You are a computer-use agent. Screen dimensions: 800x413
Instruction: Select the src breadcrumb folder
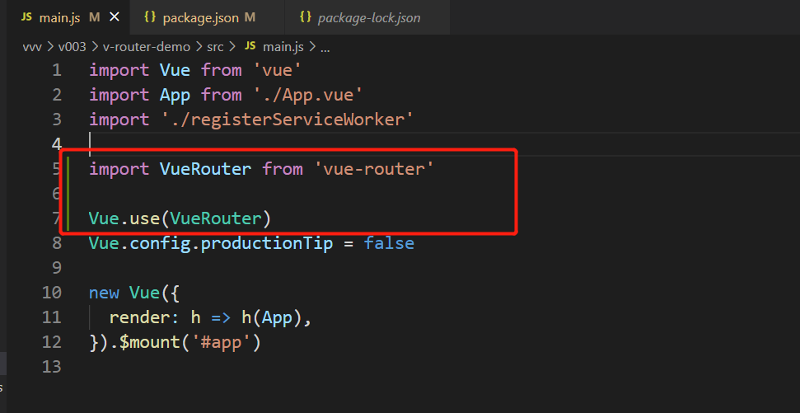click(x=215, y=48)
